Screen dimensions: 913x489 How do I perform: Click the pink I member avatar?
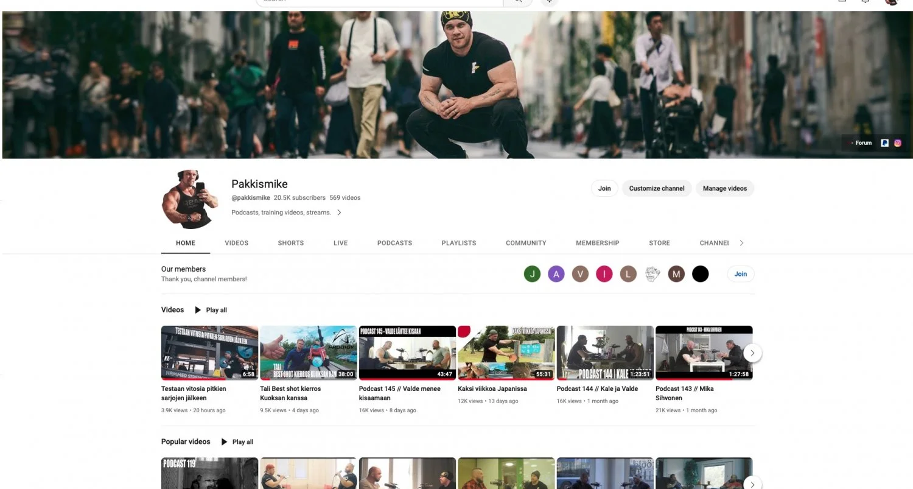(604, 274)
